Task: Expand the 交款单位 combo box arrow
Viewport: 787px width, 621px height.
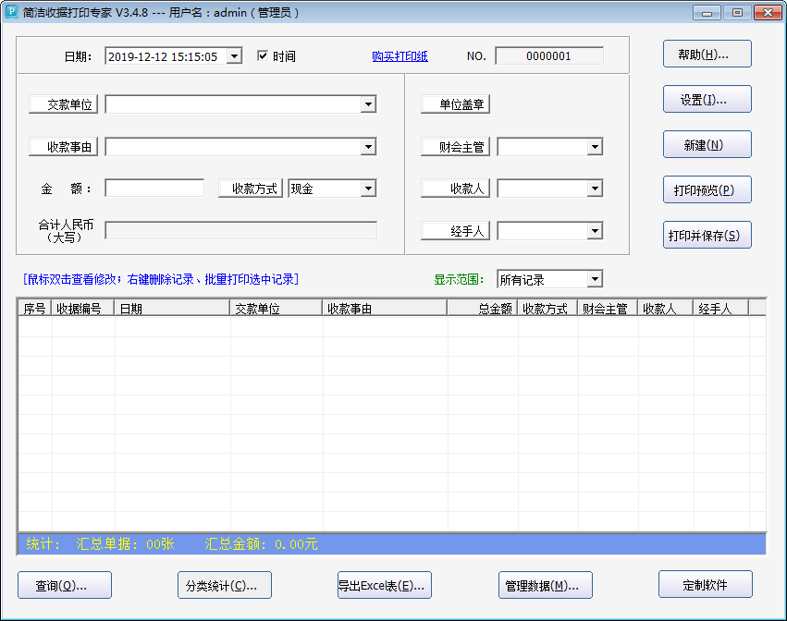Action: 368,104
